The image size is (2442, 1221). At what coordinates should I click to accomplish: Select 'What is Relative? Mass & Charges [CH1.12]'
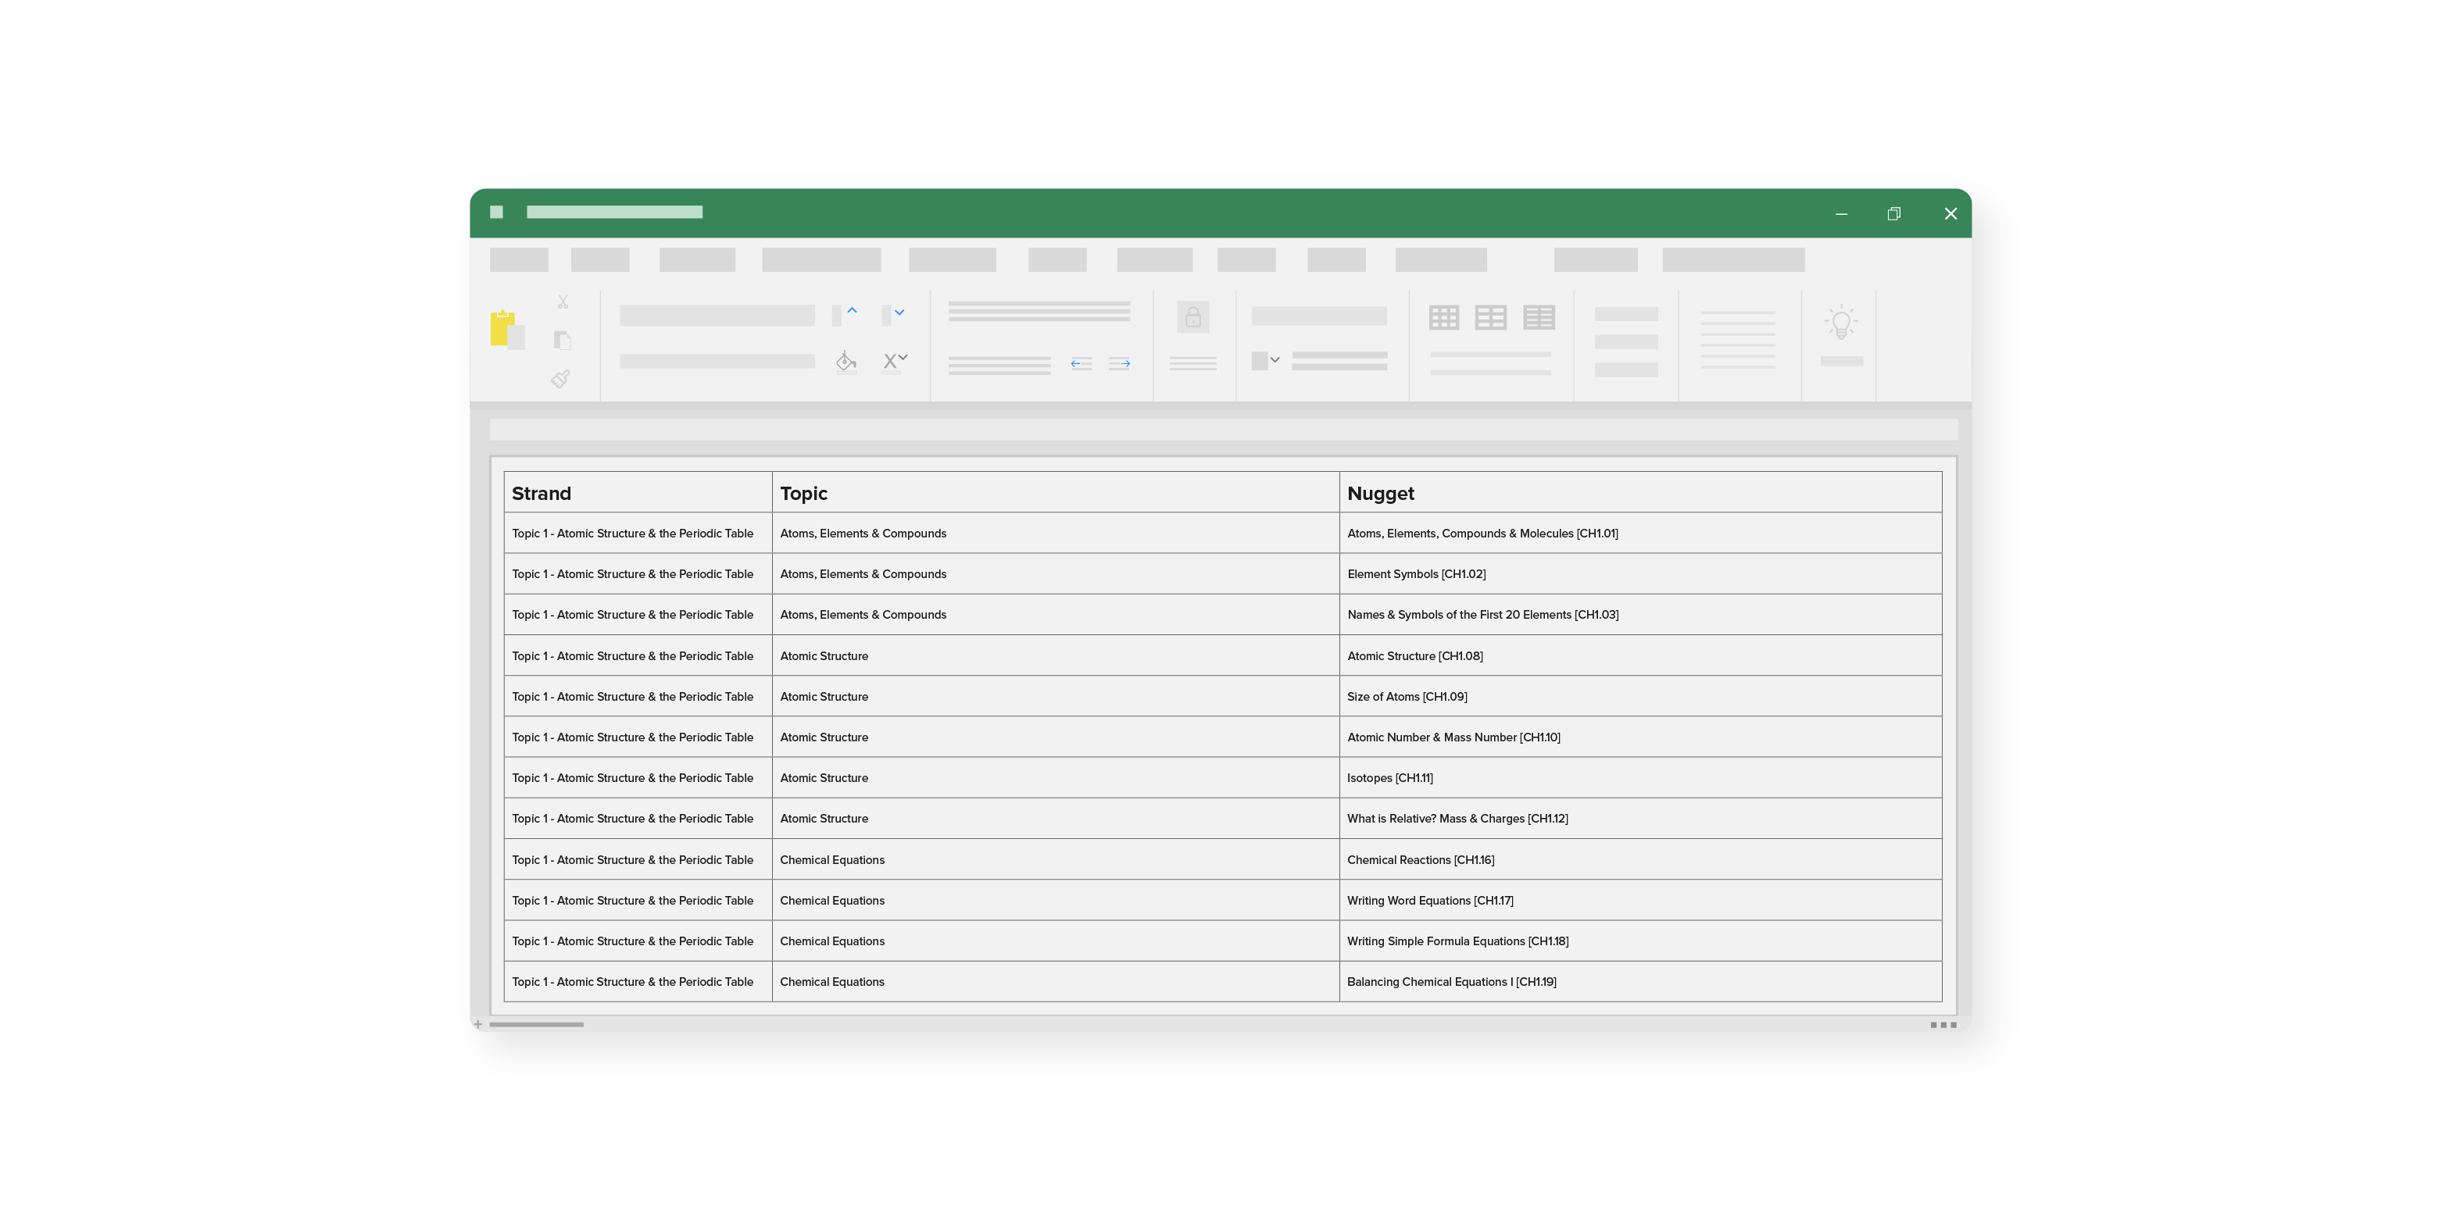tap(1640, 819)
